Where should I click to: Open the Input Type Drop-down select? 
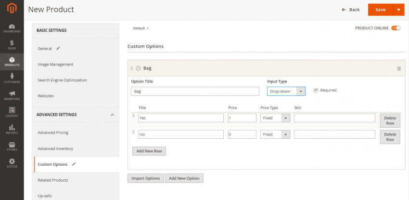286,92
